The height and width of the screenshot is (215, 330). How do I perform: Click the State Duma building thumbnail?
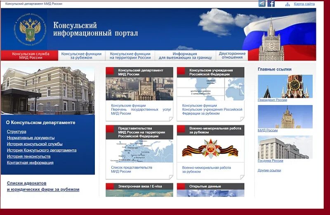[x=285, y=147]
